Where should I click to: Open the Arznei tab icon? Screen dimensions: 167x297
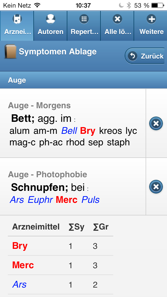[17, 19]
